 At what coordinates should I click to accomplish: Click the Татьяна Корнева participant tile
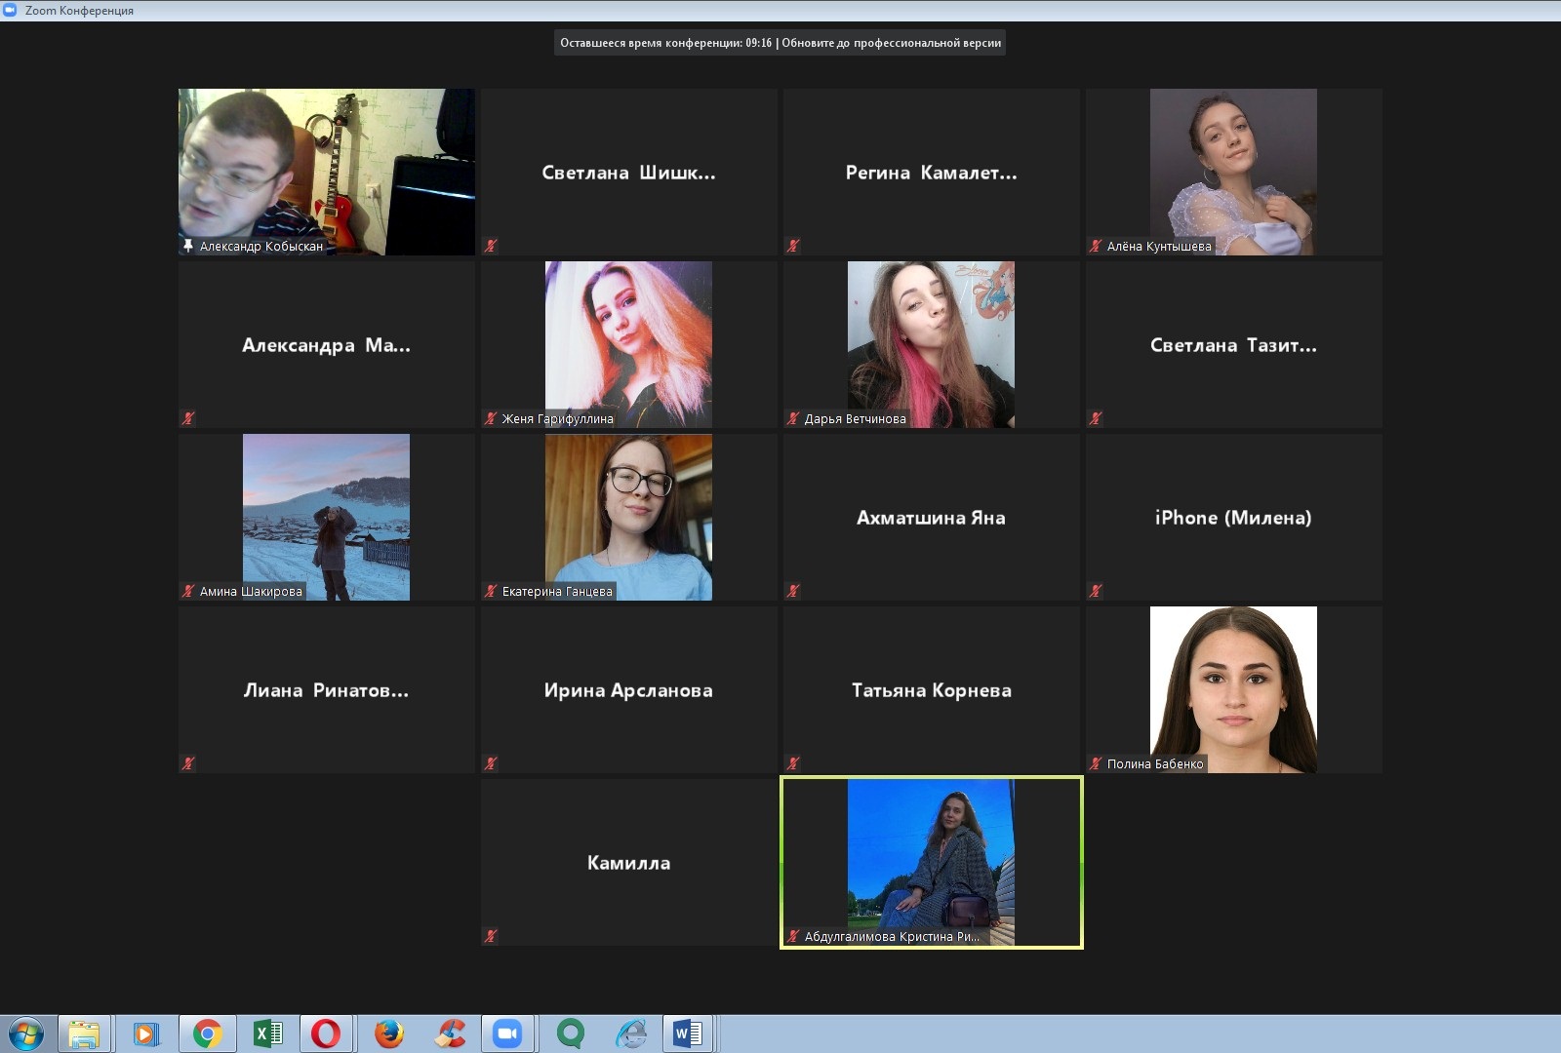pyautogui.click(x=931, y=689)
